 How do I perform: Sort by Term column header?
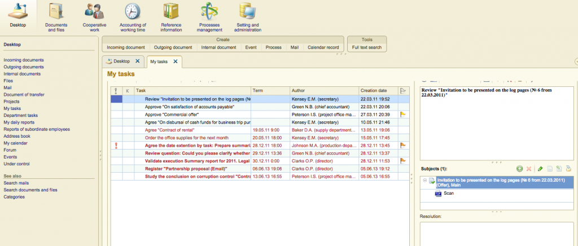click(270, 91)
